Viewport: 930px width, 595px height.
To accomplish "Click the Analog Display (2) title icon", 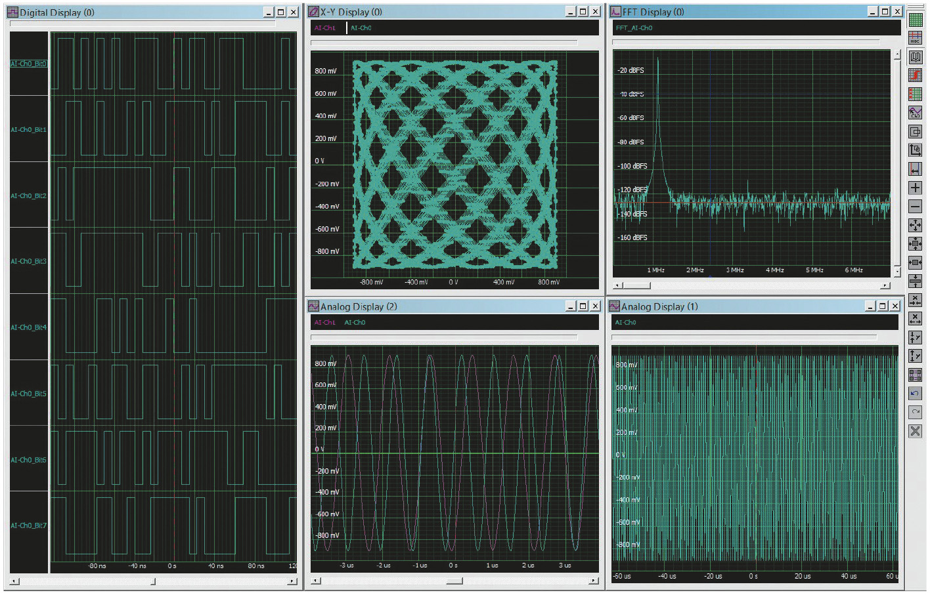I will click(x=314, y=306).
